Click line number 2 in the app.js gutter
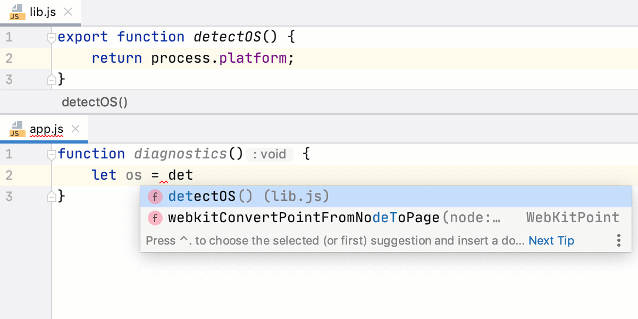The image size is (638, 319). coord(9,174)
